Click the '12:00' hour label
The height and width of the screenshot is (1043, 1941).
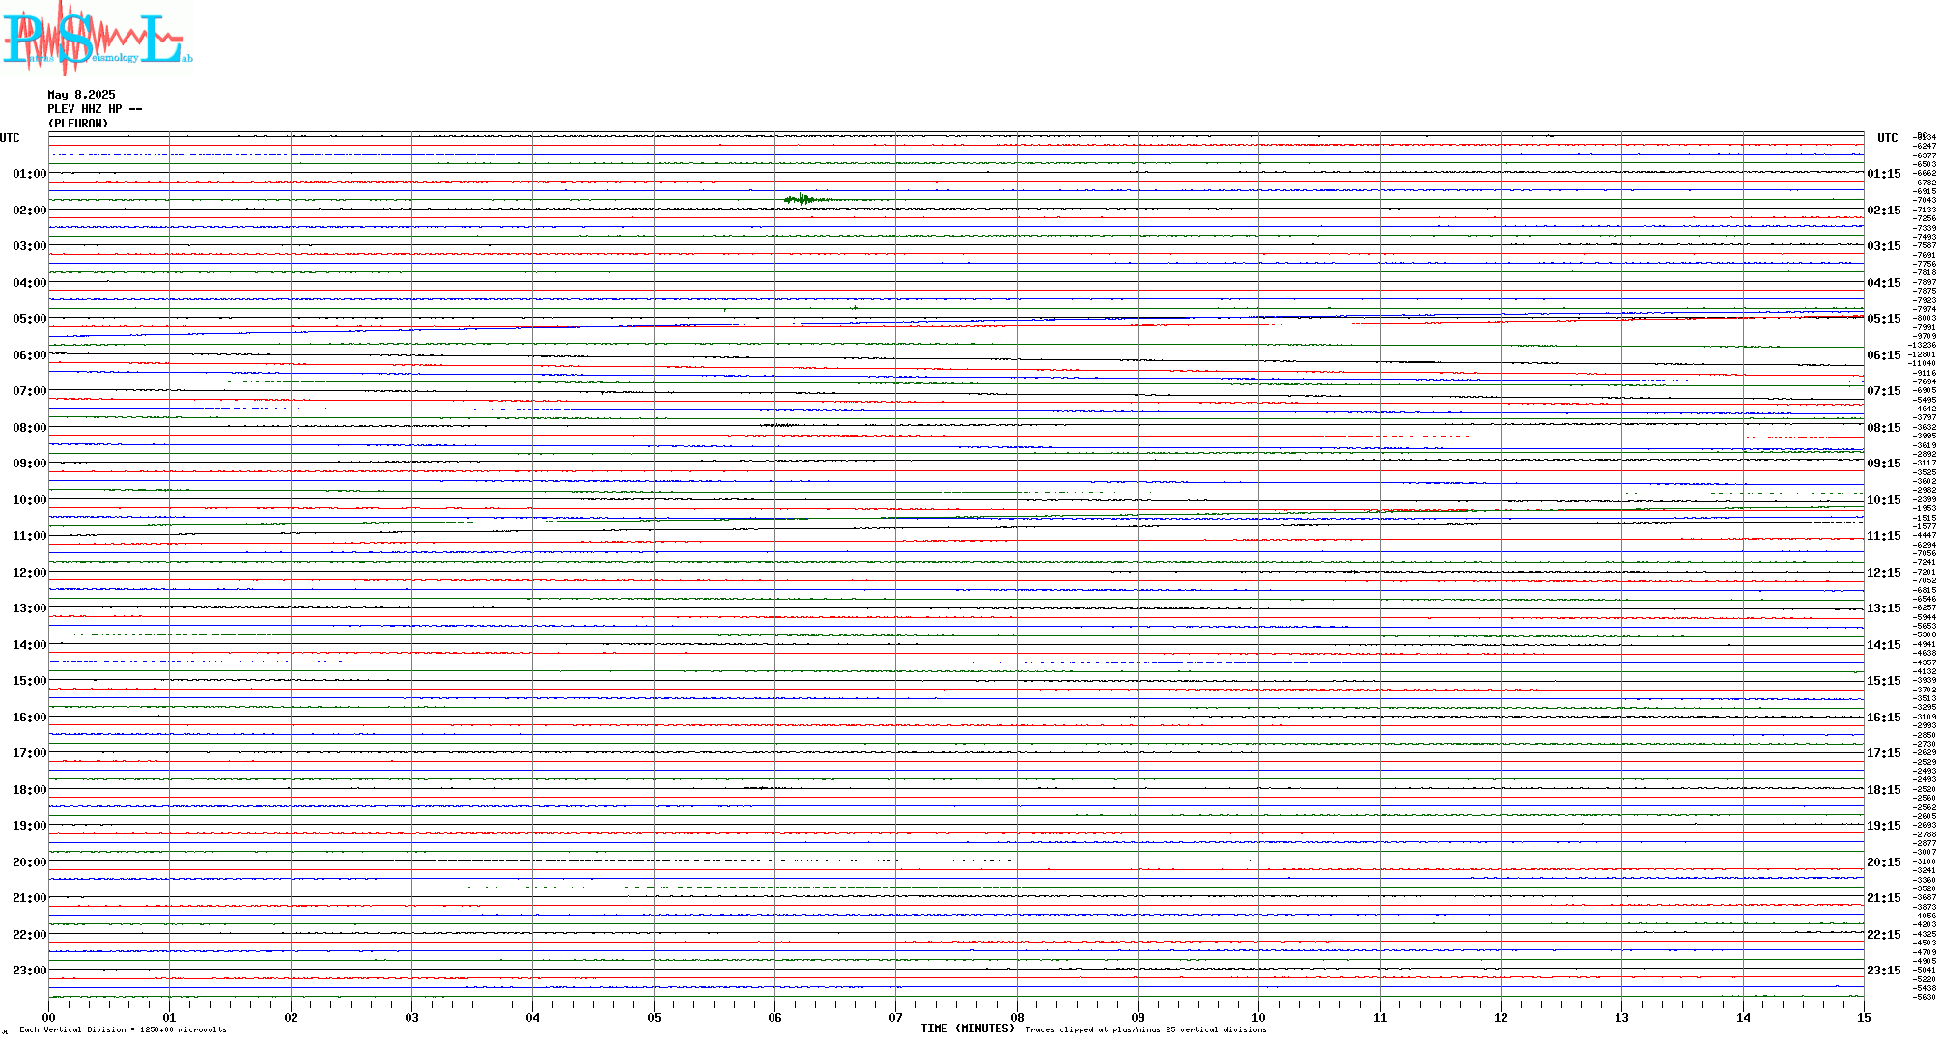(30, 573)
